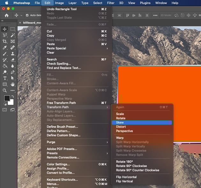Select the Crop tool
Screen dimensions: 201x188
[x=5, y=41]
